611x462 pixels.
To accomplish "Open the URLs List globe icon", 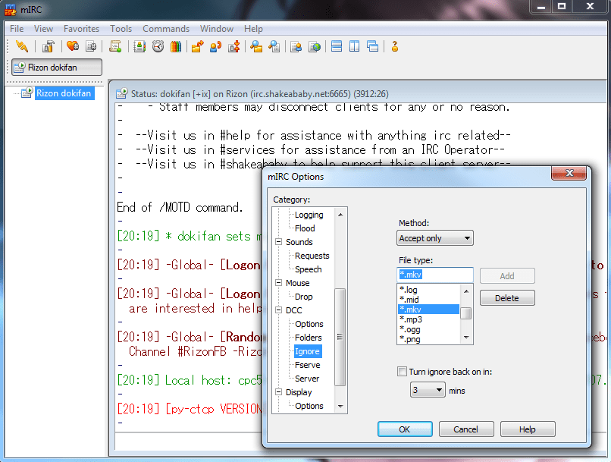I will point(315,46).
